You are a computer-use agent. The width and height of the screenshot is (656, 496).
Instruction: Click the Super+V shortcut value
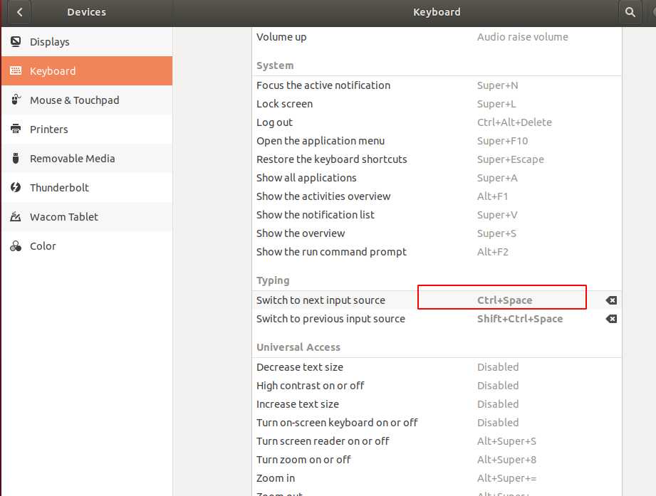497,215
